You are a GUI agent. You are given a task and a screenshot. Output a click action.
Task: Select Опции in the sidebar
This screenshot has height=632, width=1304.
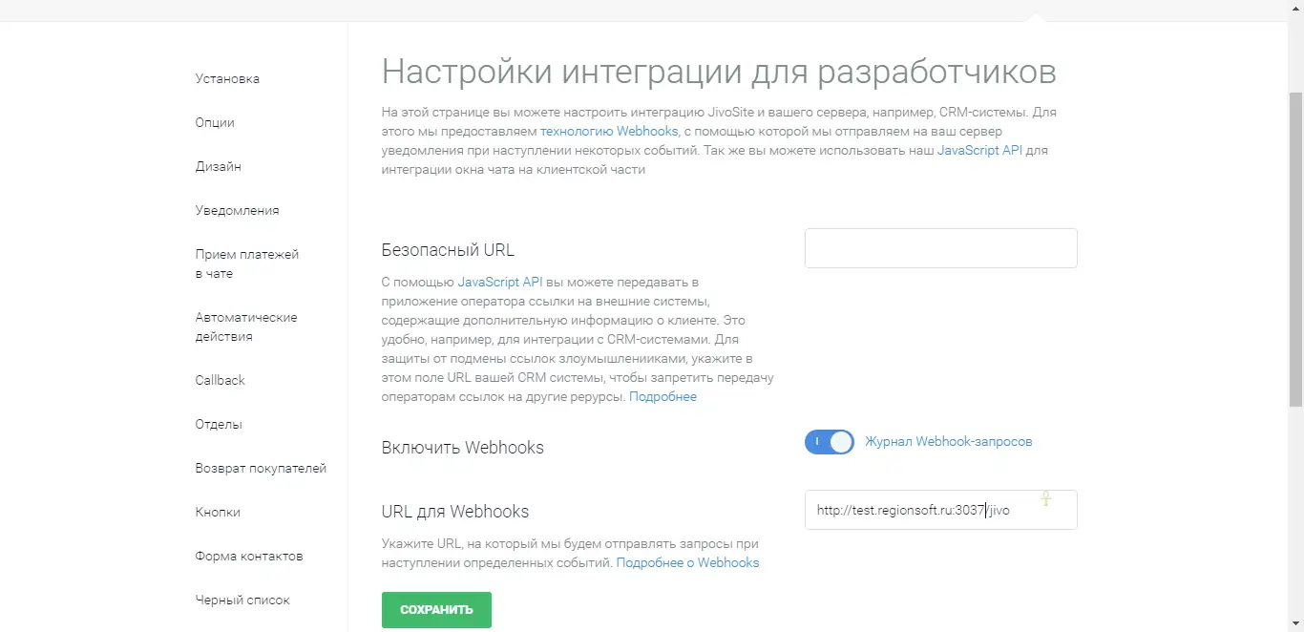click(215, 123)
